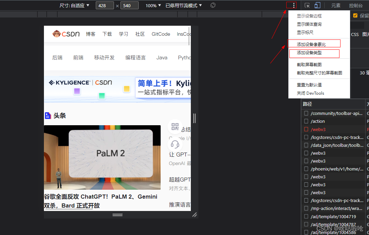
Task: Click the viewport width field showing 428
Action: pyautogui.click(x=105, y=5)
